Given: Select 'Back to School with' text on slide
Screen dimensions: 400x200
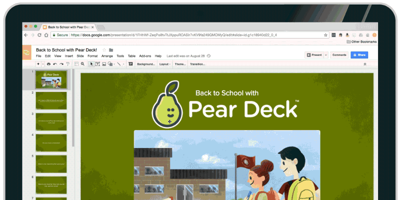Looking at the screenshot, I should [227, 93].
